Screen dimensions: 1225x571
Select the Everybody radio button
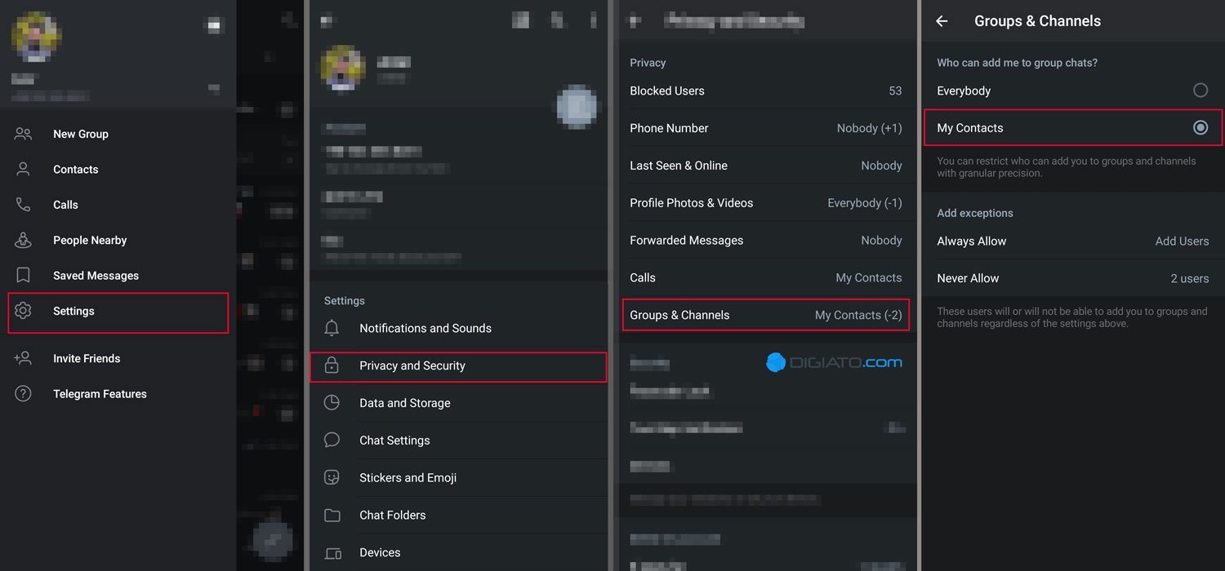point(1200,91)
